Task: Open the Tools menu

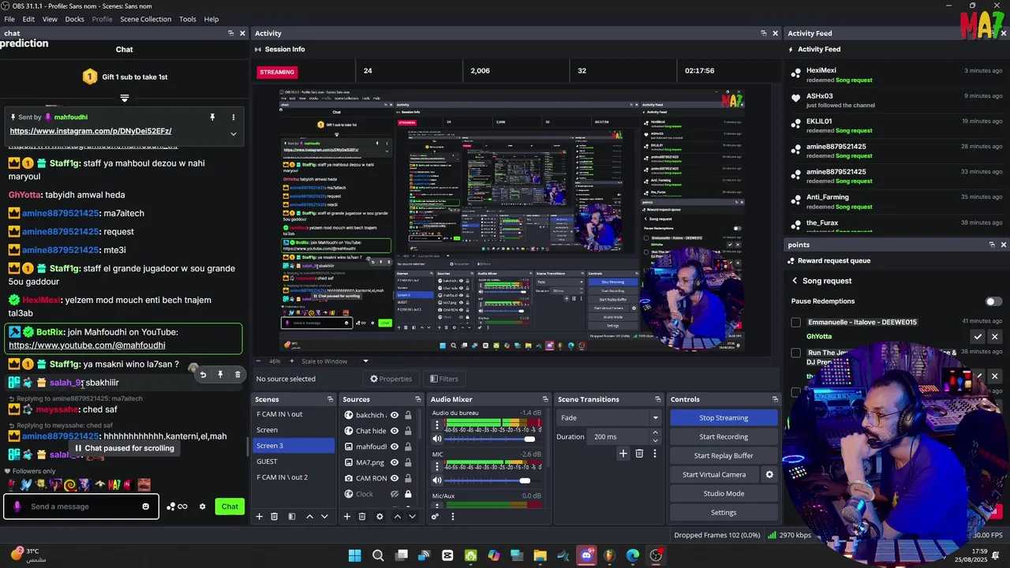Action: tap(188, 19)
